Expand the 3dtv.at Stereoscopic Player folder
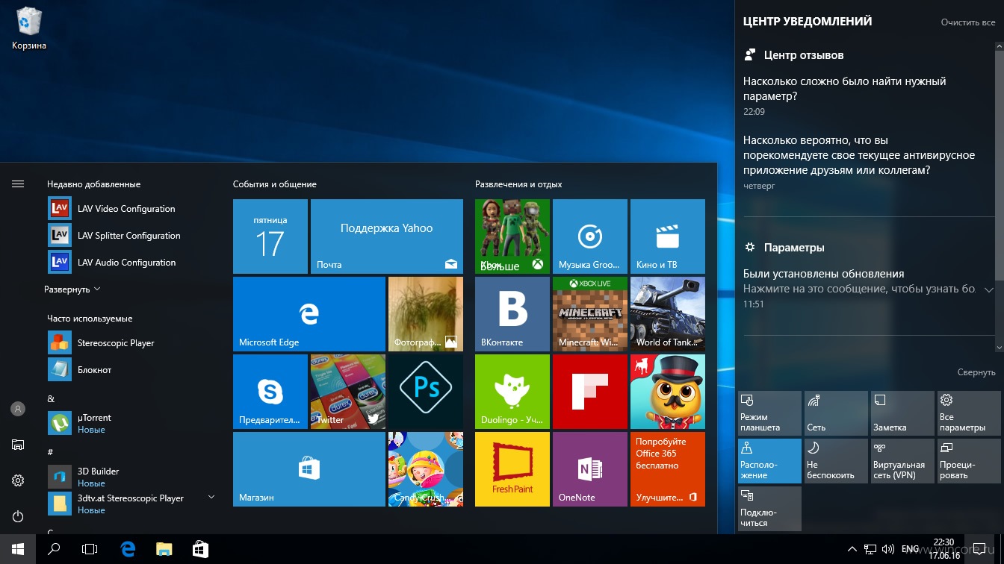 [x=211, y=497]
